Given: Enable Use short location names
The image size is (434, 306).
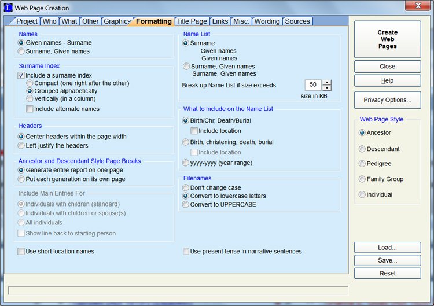Looking at the screenshot, I should (56, 251).
